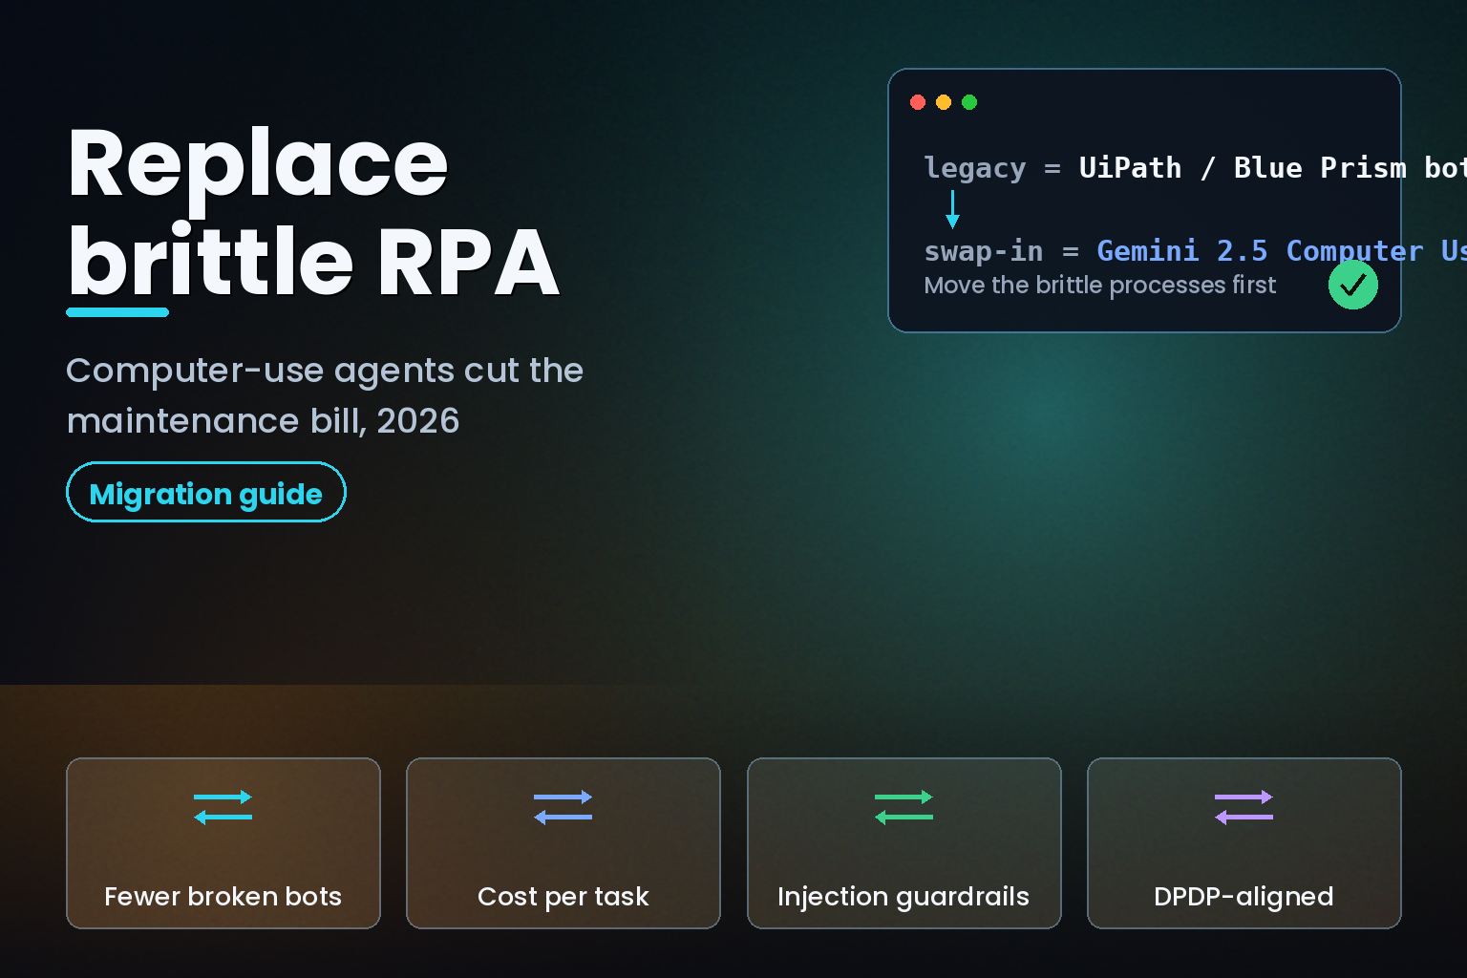Select the Cost per task label
Image resolution: width=1467 pixels, height=978 pixels.
(563, 896)
